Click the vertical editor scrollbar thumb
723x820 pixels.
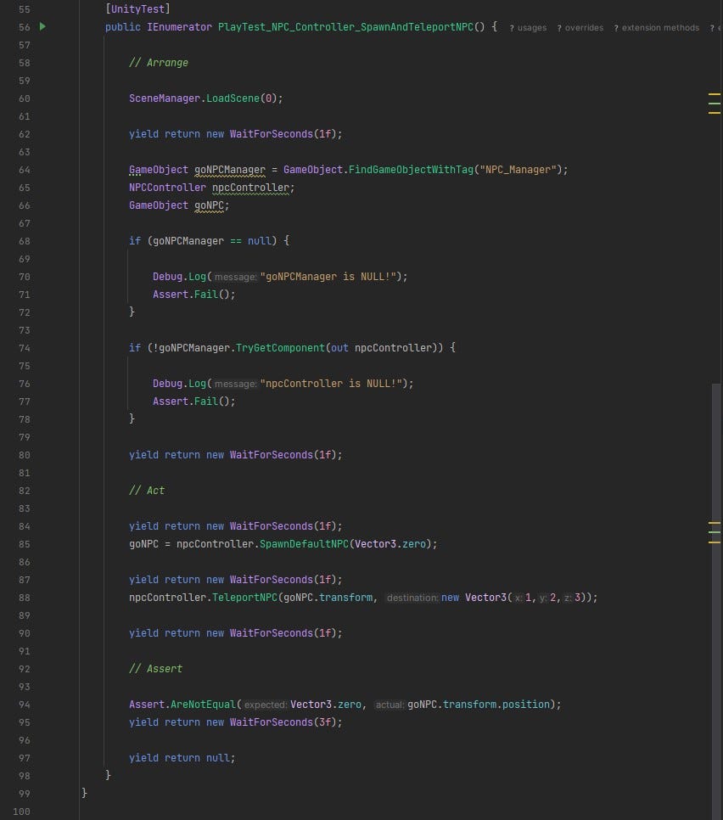click(715, 601)
